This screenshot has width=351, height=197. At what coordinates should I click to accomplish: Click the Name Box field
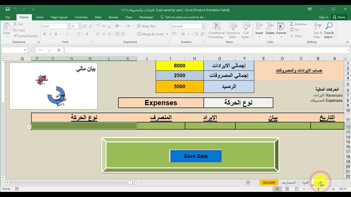pos(12,50)
